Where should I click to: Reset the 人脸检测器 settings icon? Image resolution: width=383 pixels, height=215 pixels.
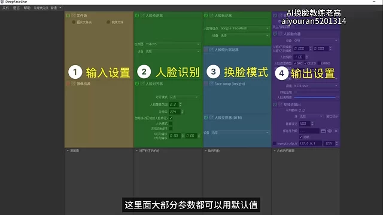point(142,16)
